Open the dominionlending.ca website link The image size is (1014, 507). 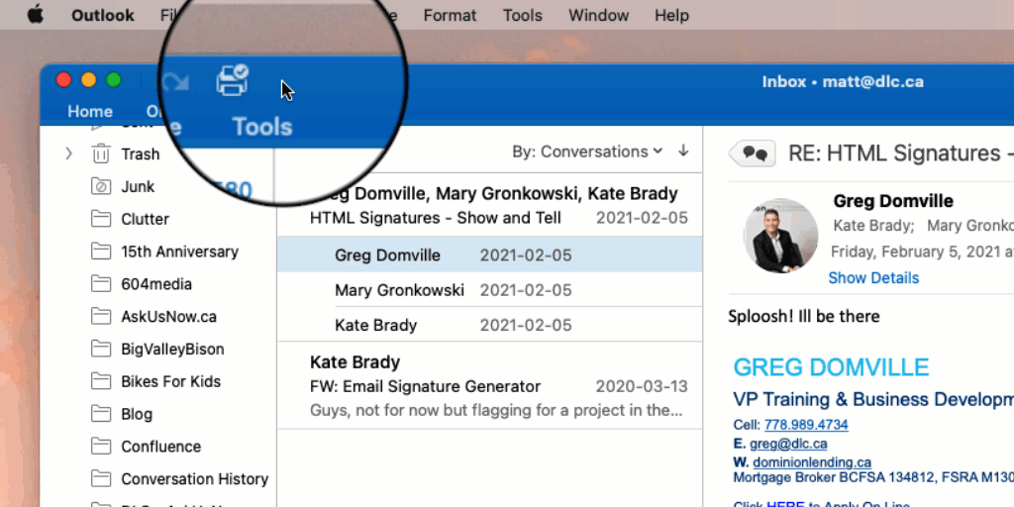(812, 462)
